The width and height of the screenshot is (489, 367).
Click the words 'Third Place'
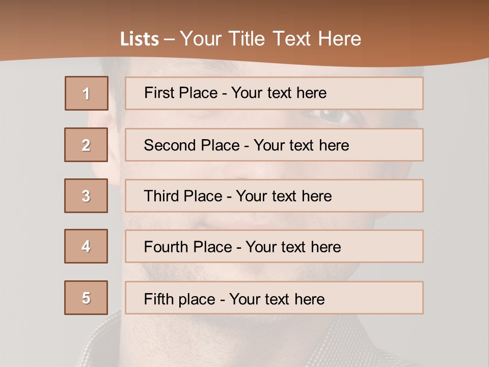tap(183, 196)
